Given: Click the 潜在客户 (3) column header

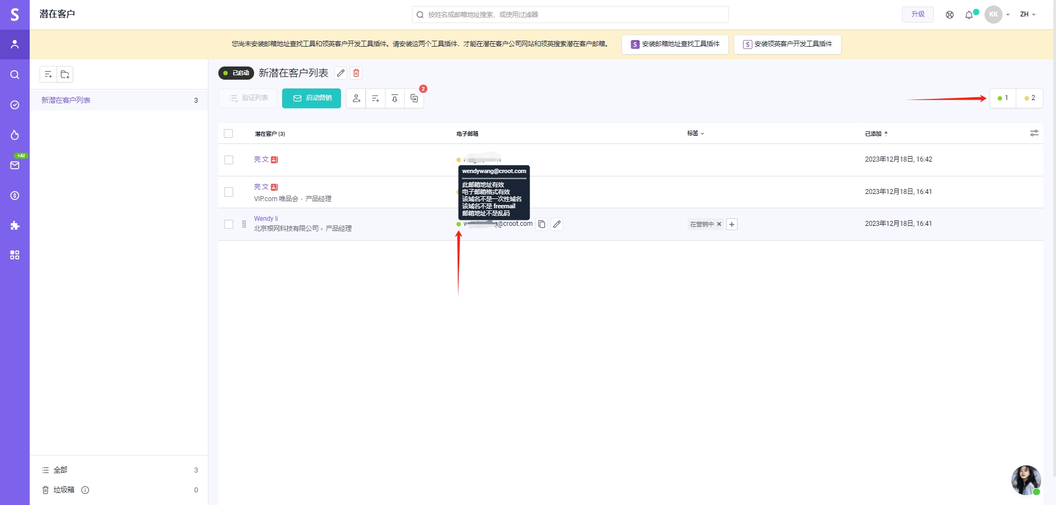Looking at the screenshot, I should pyautogui.click(x=270, y=134).
